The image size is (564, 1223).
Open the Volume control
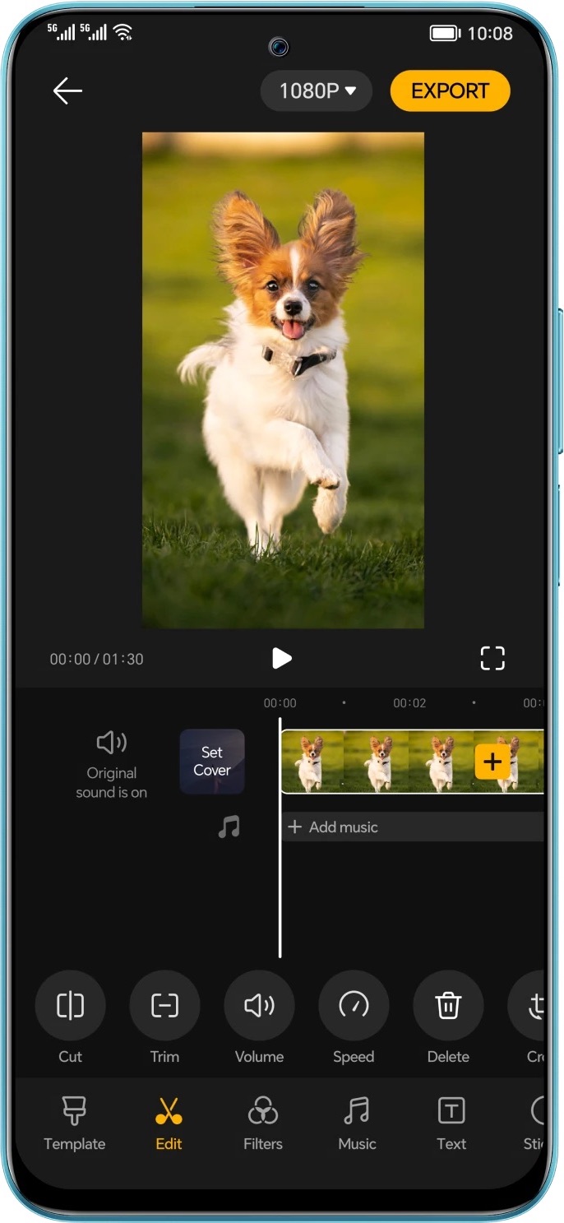tap(259, 1006)
